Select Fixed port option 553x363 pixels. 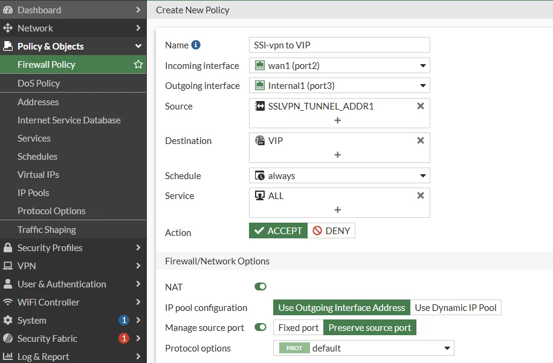coord(299,328)
